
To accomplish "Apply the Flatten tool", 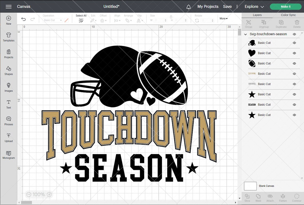I will tap(283, 197).
